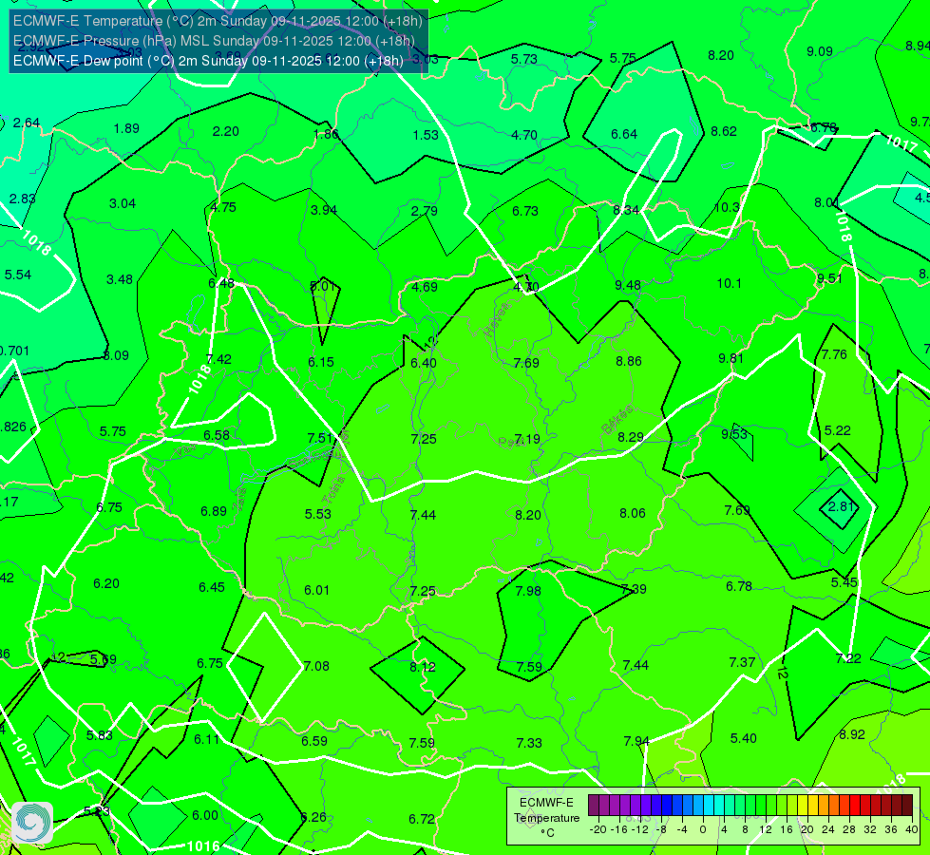Image resolution: width=930 pixels, height=855 pixels.
Task: Click the temperature value 5.22
Action: pos(838,430)
